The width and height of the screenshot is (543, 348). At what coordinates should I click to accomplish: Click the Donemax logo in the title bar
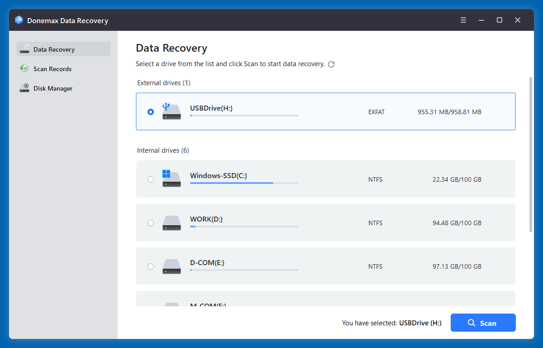click(19, 20)
